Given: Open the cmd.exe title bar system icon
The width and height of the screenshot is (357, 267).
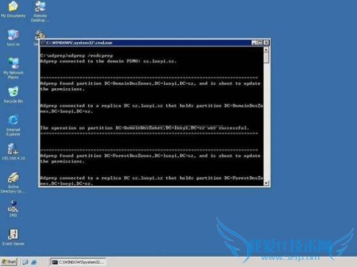Looking at the screenshot, I should click(x=43, y=43).
